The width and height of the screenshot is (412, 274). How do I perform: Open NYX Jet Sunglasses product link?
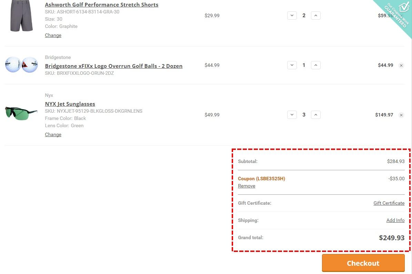tap(70, 104)
